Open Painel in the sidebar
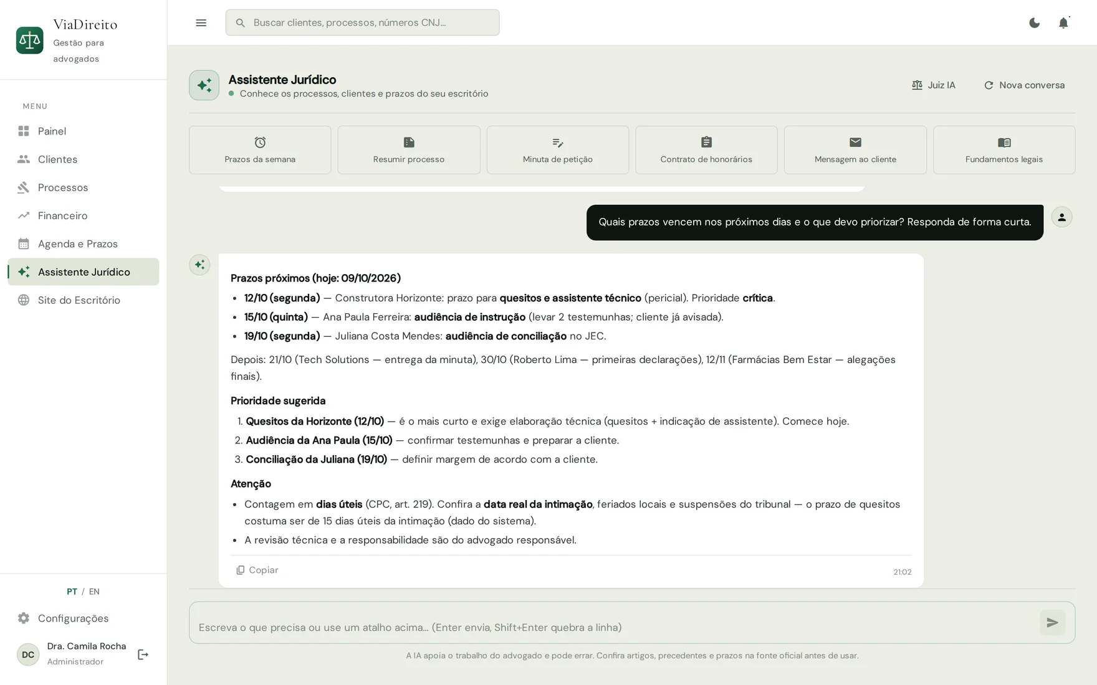 (83, 131)
